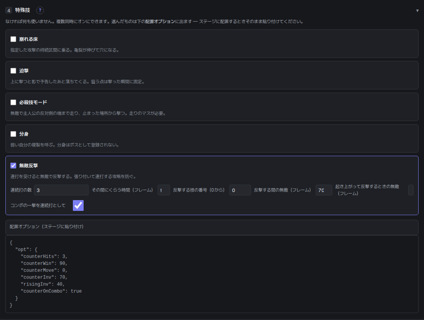Click the 反撃する技の番号 input field

(240, 190)
